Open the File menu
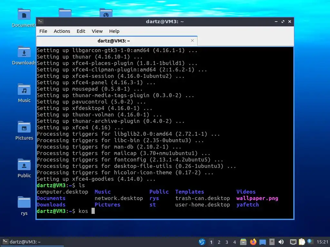The height and width of the screenshot is (247, 330). 43,31
